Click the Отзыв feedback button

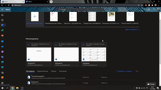pyautogui.click(x=151, y=84)
